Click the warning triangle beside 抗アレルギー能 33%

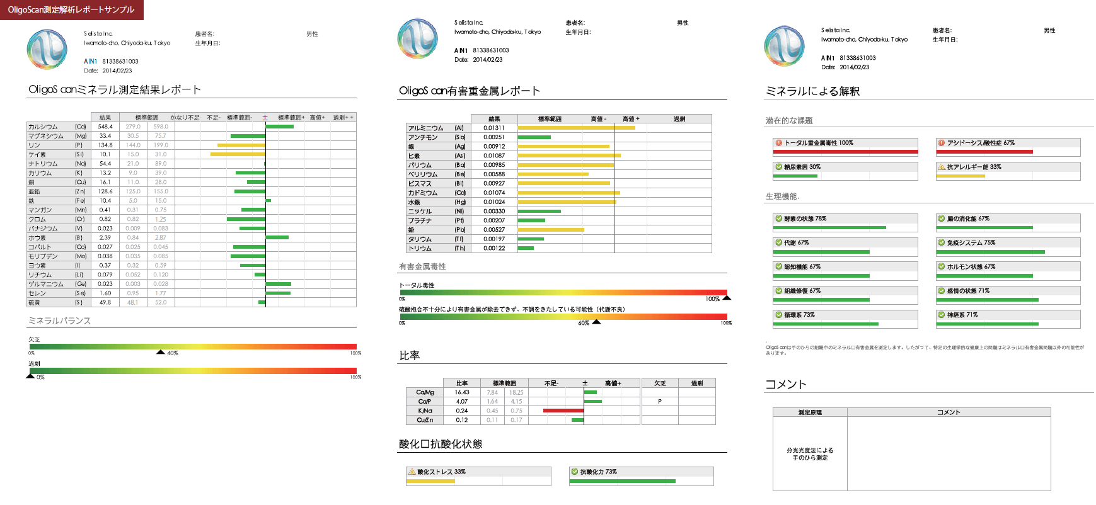(942, 167)
